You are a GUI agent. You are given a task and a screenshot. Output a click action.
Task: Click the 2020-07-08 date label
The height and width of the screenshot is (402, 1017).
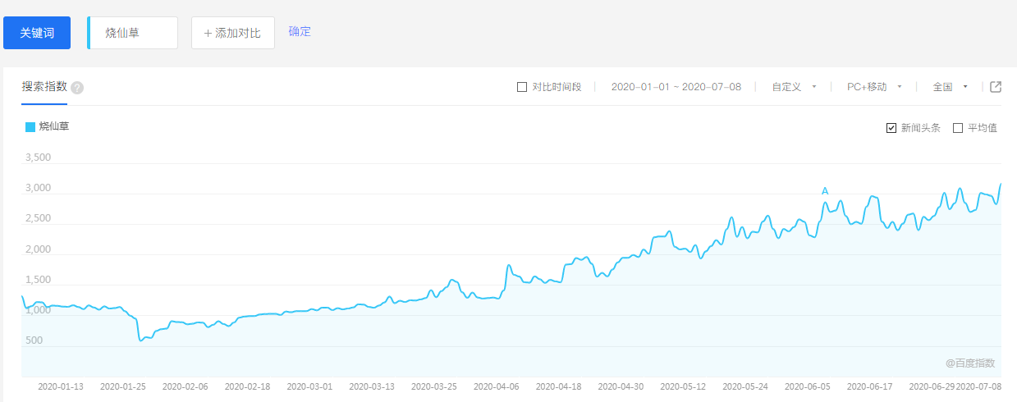tap(978, 386)
